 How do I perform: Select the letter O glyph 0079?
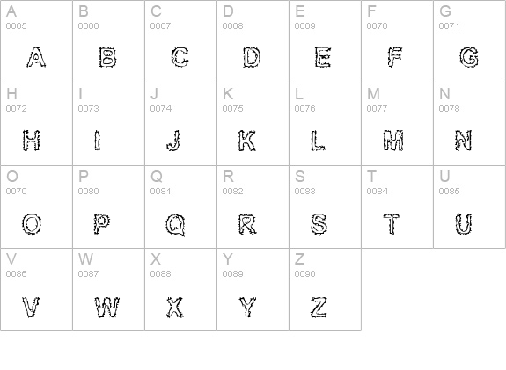(32, 223)
